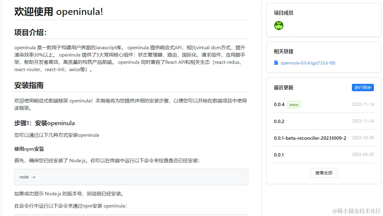
Task: Click the node -v code block
Action: click(131, 177)
